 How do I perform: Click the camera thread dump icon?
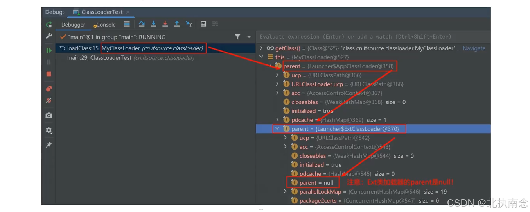click(49, 115)
